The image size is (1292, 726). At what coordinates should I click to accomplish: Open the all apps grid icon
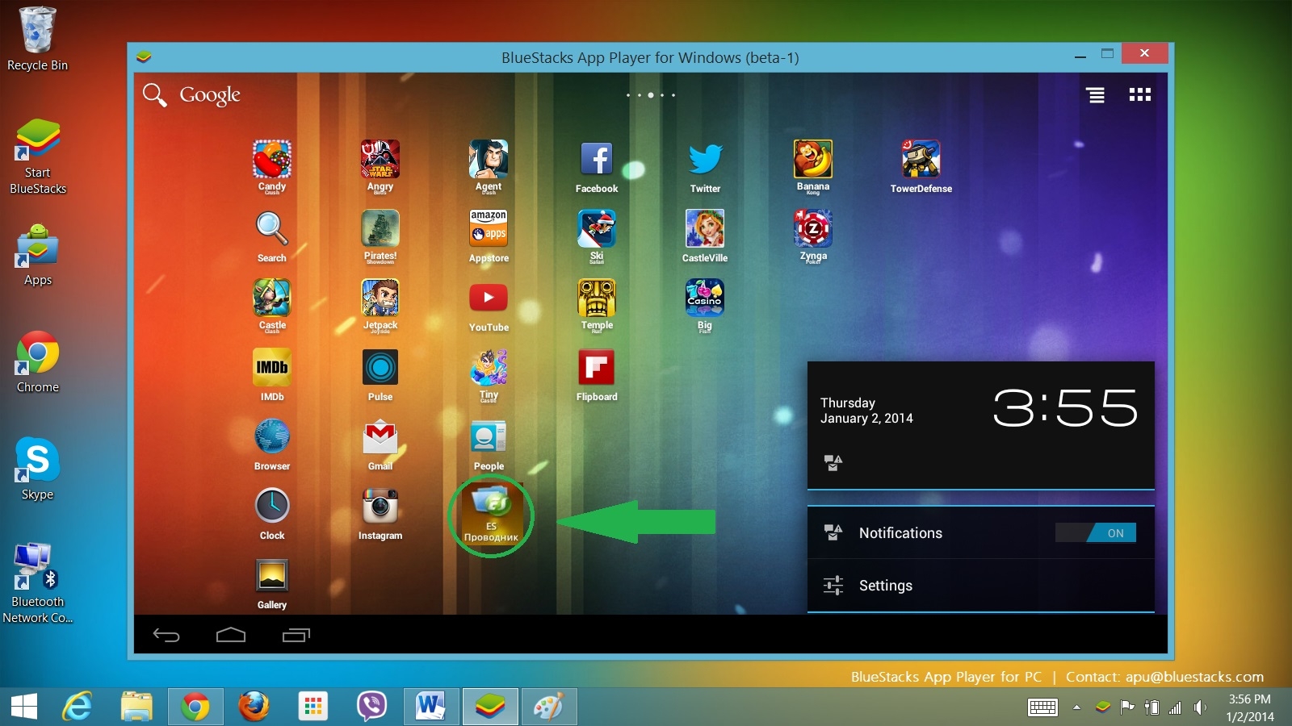(1140, 95)
